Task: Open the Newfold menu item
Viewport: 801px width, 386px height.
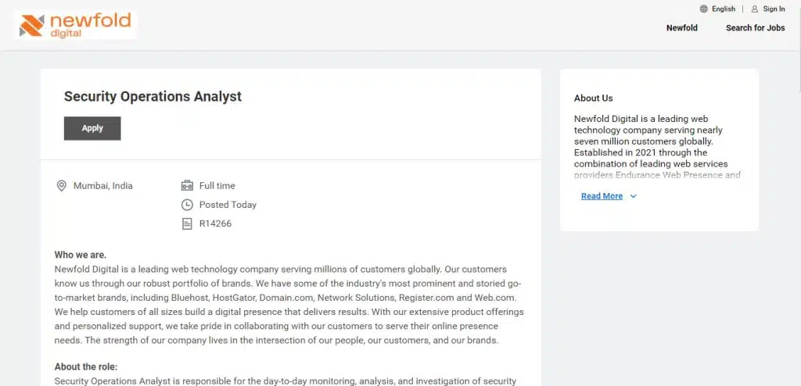Action: (x=682, y=28)
